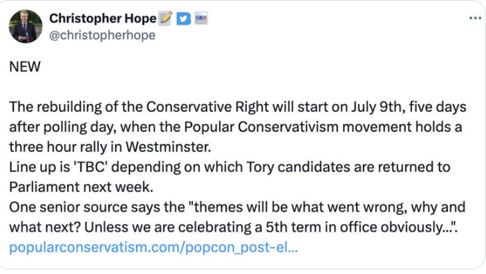The height and width of the screenshot is (274, 486).
Task: Click the Christopher Hope display name
Action: pos(103,19)
